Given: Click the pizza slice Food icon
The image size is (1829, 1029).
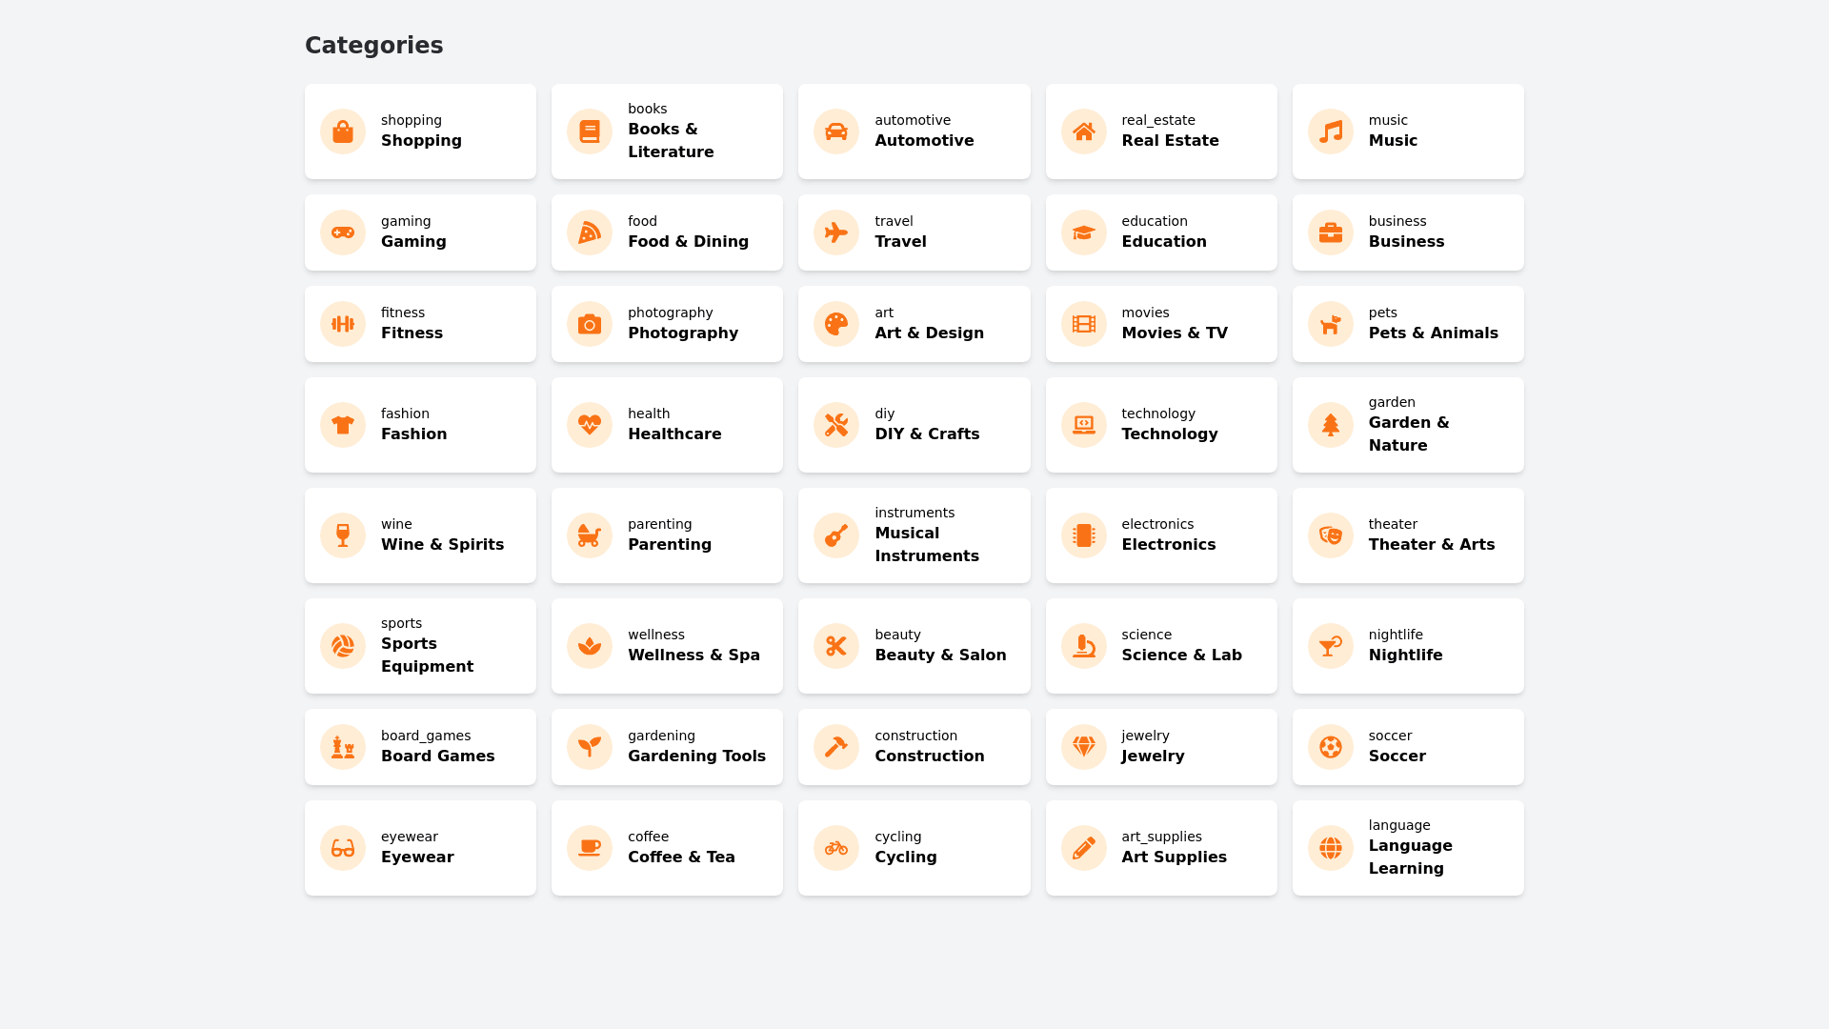Looking at the screenshot, I should (x=590, y=232).
